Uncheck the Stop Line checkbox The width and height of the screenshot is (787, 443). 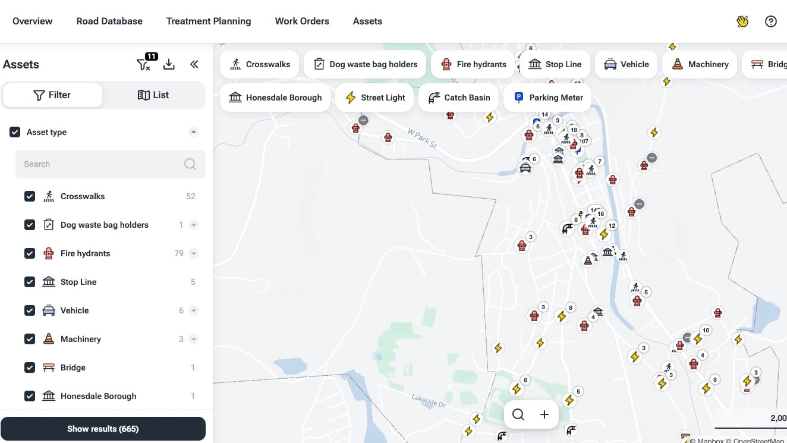[x=30, y=282]
